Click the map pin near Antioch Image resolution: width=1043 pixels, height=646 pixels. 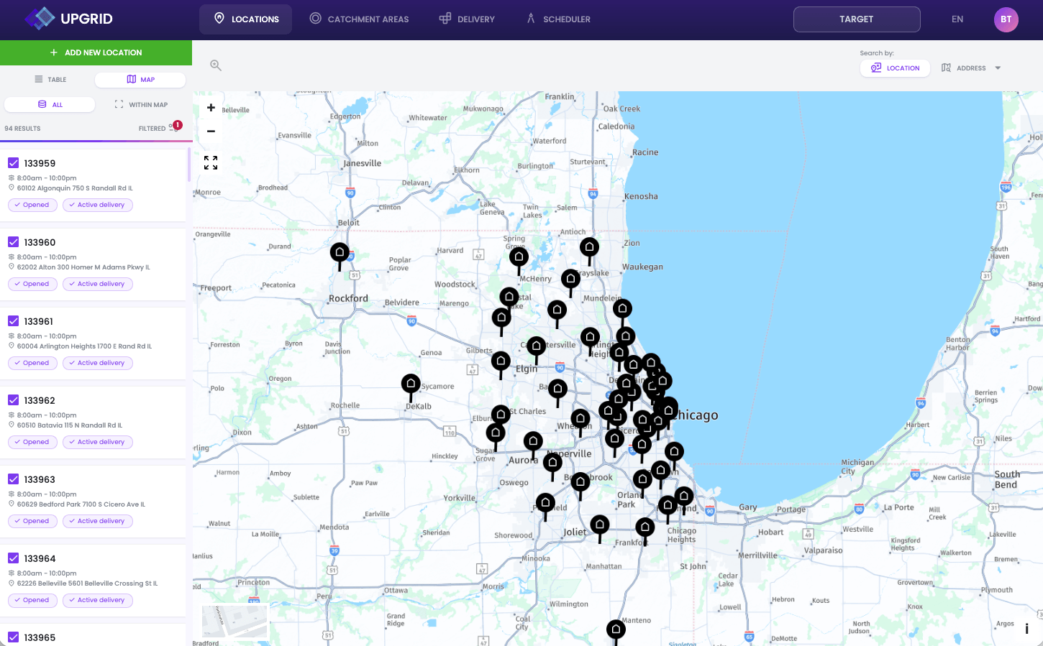(589, 247)
